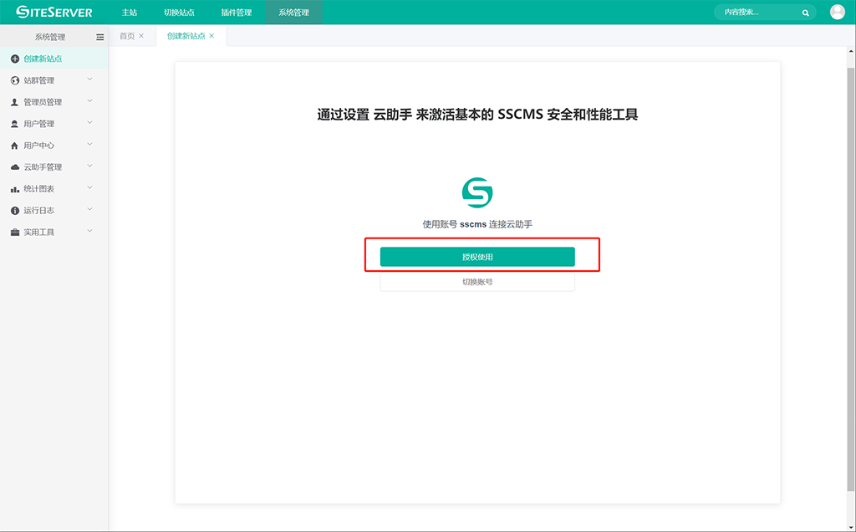Click the 实用工具 briefcase icon
The width and height of the screenshot is (856, 532).
[15, 233]
